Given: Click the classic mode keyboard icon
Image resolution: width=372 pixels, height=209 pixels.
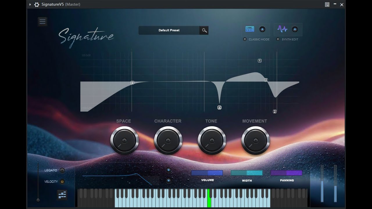Looking at the screenshot, I should (250, 29).
